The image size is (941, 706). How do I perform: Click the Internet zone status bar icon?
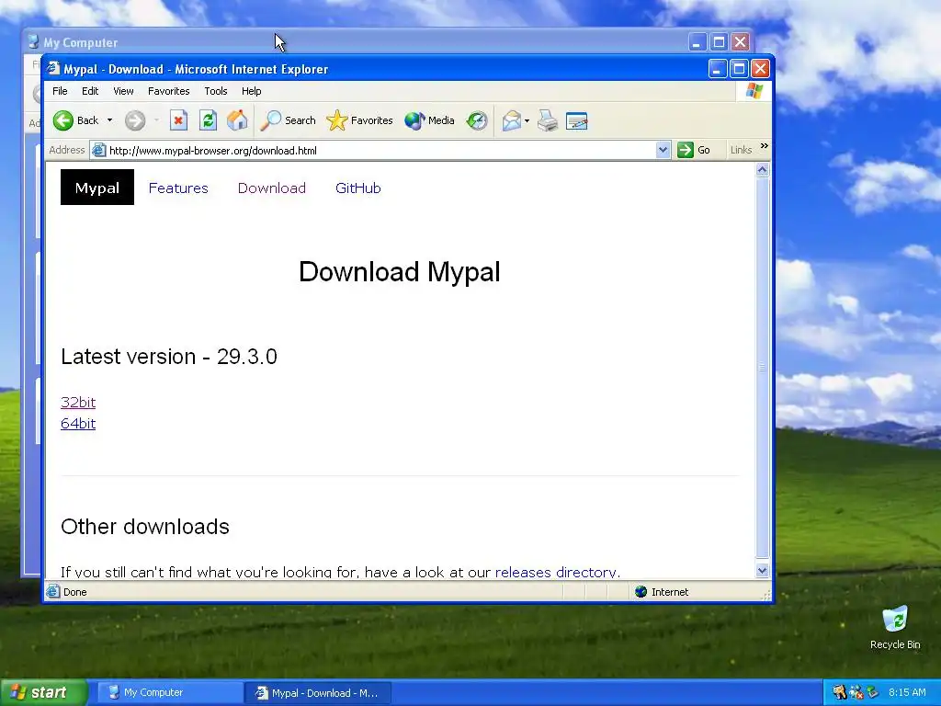click(641, 592)
